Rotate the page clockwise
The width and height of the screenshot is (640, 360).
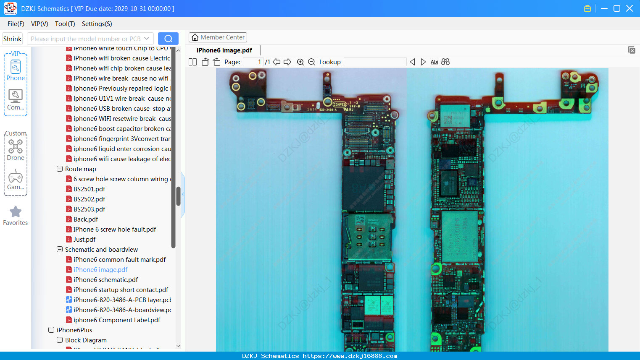(216, 62)
